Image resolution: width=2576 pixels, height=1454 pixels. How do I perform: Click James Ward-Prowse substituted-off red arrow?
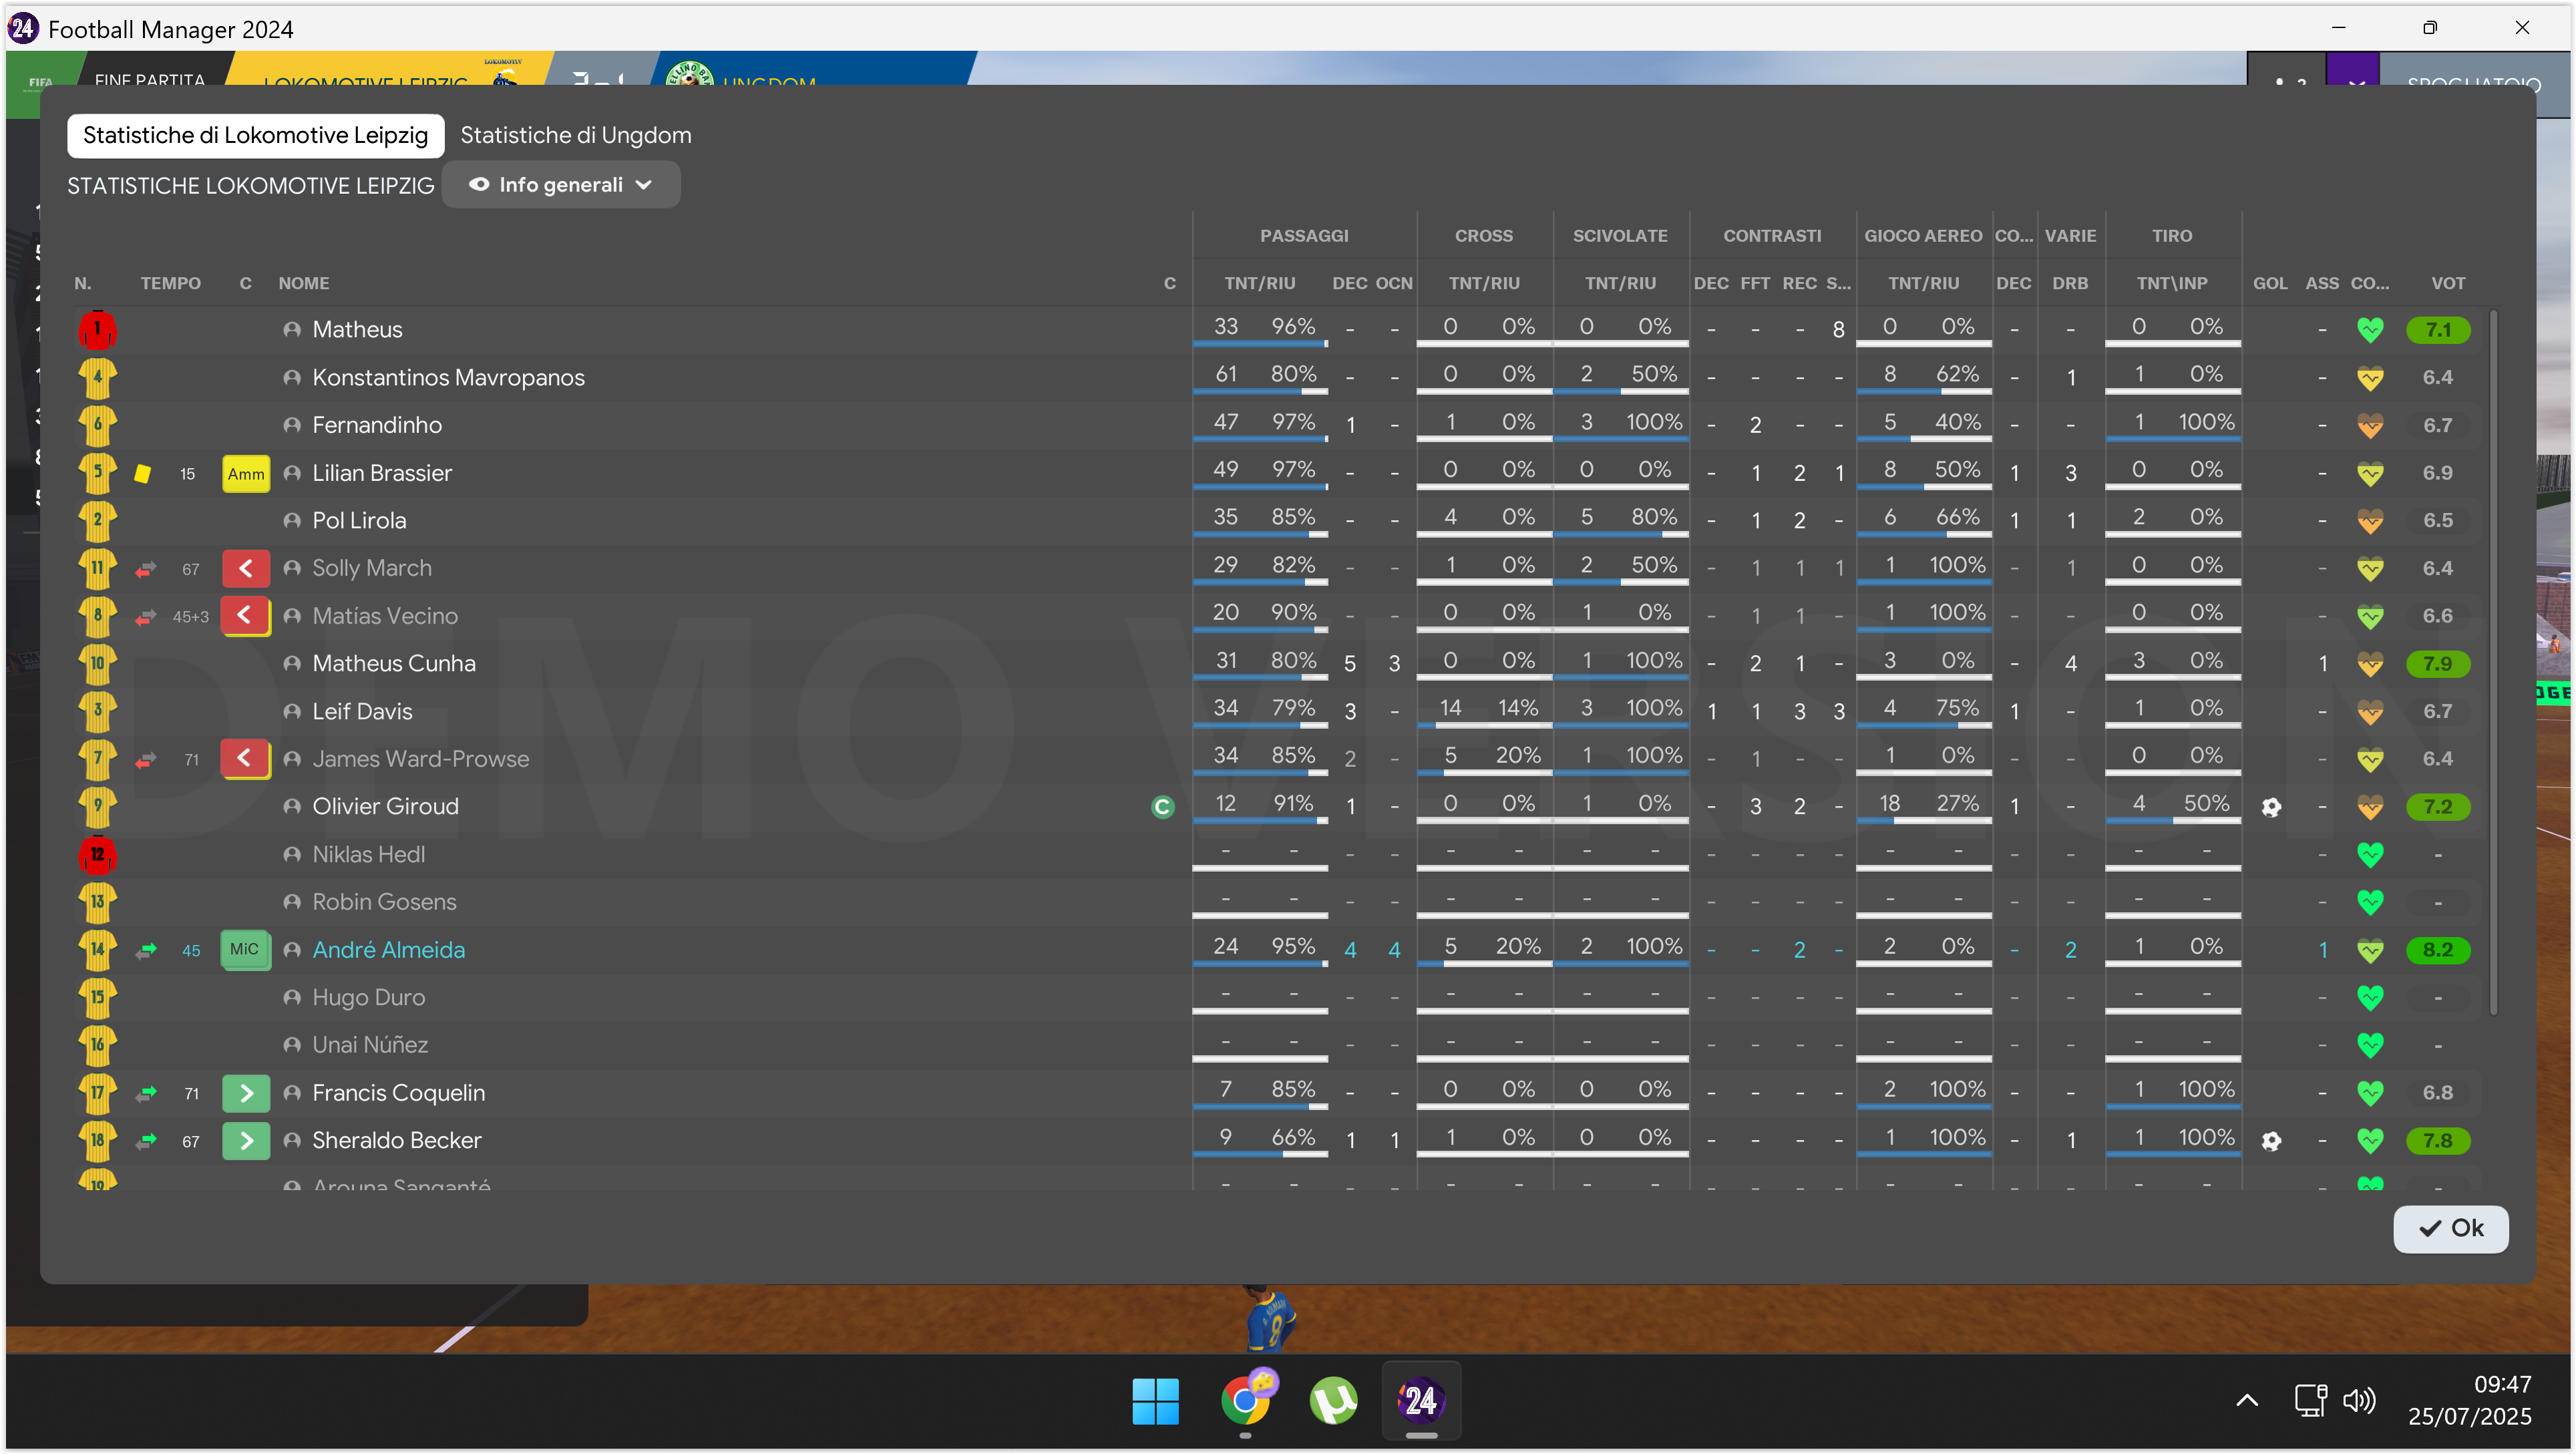pyautogui.click(x=245, y=759)
